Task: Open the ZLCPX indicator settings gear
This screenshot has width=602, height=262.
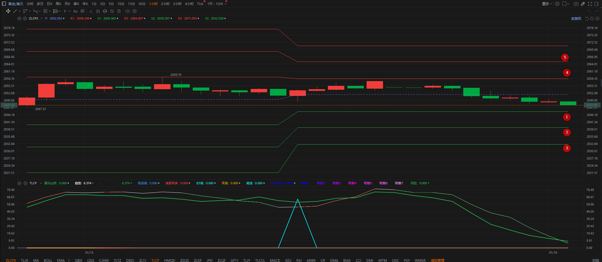Action: (19, 18)
